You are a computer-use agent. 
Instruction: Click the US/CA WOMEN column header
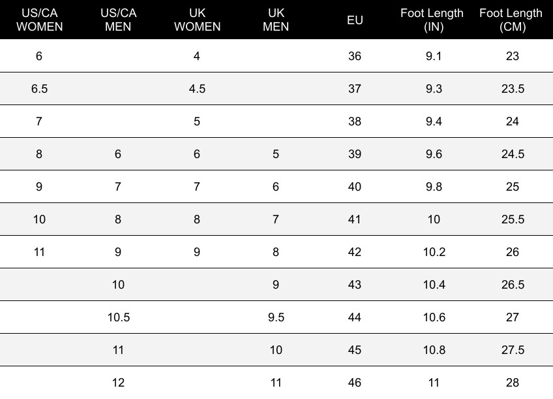[39, 20]
